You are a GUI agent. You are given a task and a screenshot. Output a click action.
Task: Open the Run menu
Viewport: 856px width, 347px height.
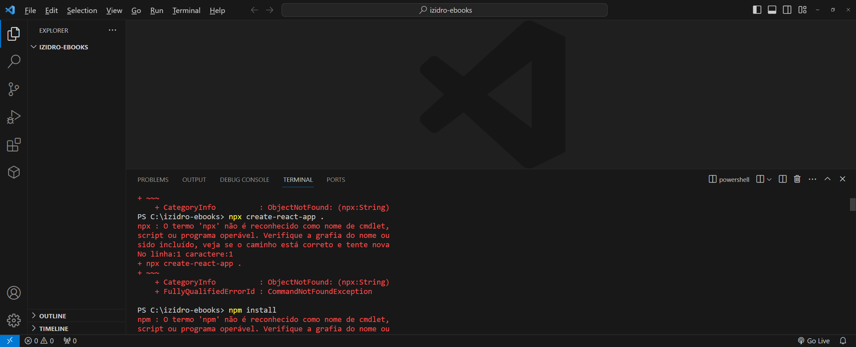coord(156,10)
